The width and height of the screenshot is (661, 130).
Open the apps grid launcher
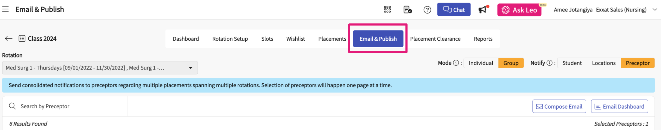(387, 10)
